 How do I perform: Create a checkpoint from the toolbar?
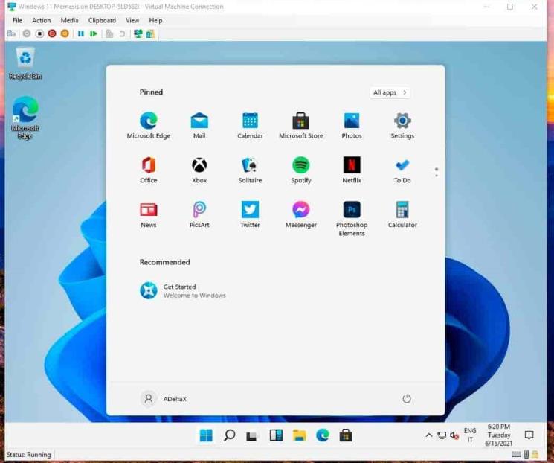coord(109,33)
